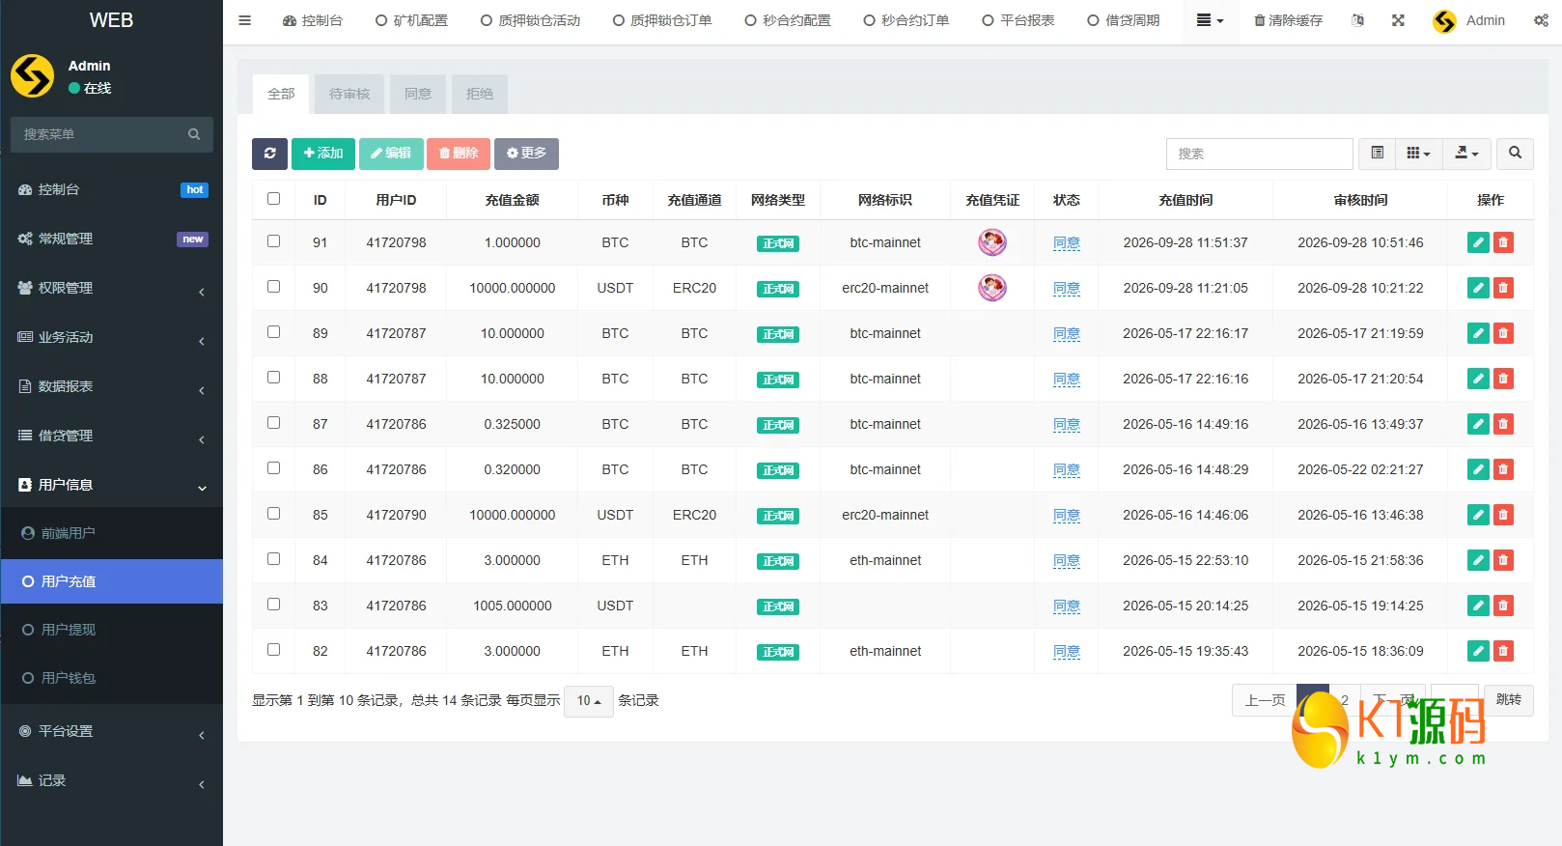Toggle the select-all checkbox in table header
Screen dimensions: 1562x846
(274, 199)
